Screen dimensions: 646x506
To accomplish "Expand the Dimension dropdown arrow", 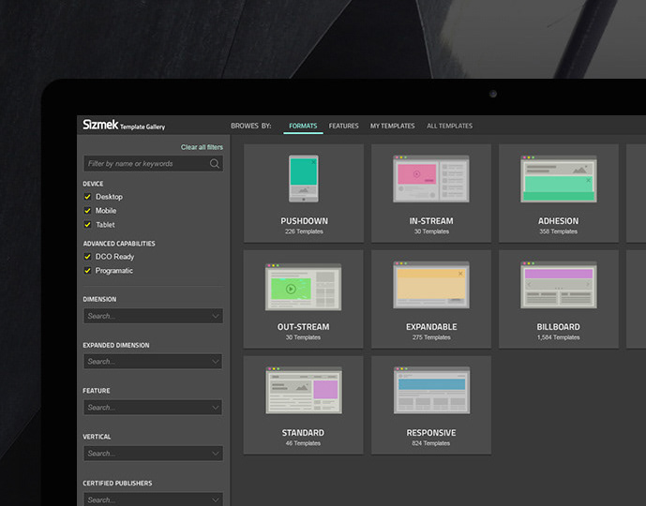I will click(x=216, y=316).
